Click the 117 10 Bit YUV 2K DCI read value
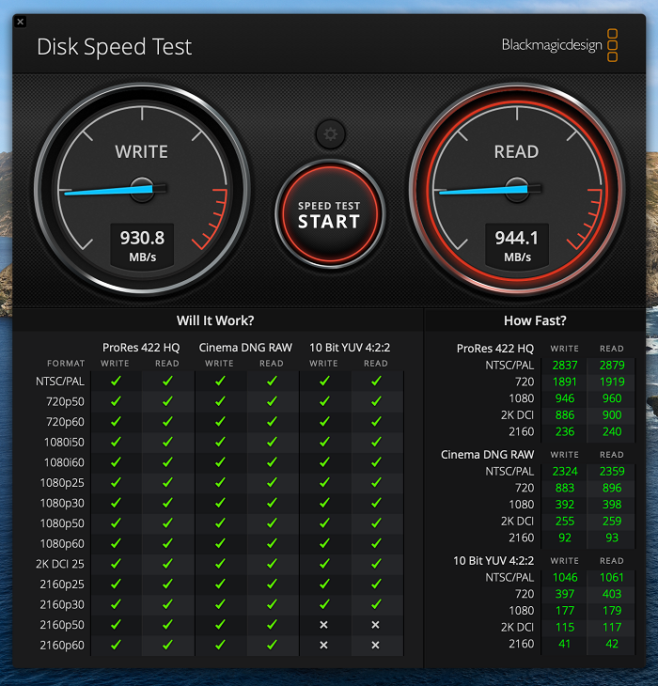658x686 pixels. pyautogui.click(x=612, y=628)
